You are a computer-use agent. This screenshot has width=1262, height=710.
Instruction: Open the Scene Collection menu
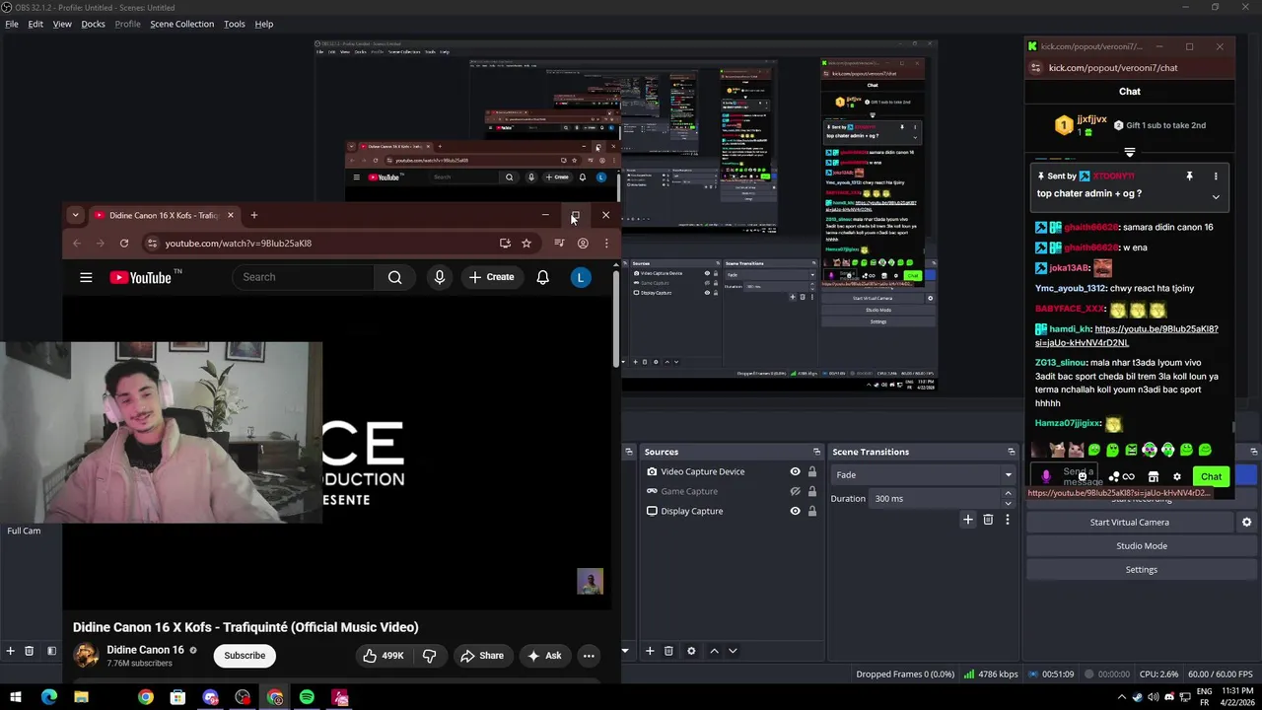coord(181,24)
